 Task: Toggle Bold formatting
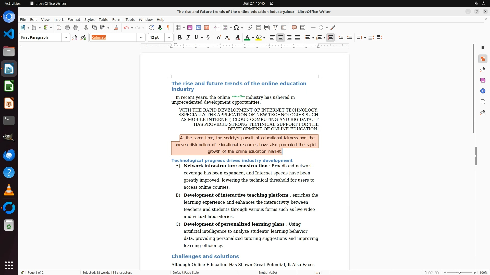point(180,38)
